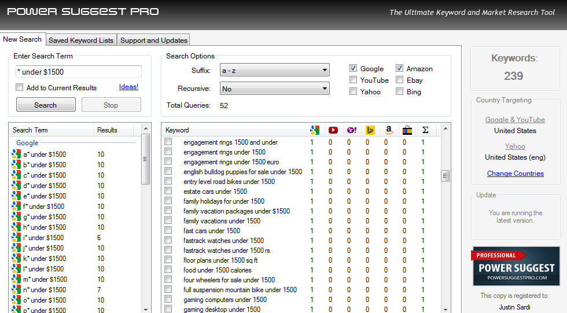567x313 pixels.
Task: Select Google icon beside a* under $1500
Action: click(16, 154)
